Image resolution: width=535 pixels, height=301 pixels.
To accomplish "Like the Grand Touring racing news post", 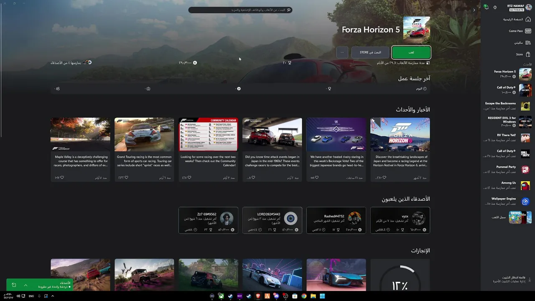I will coord(126,178).
